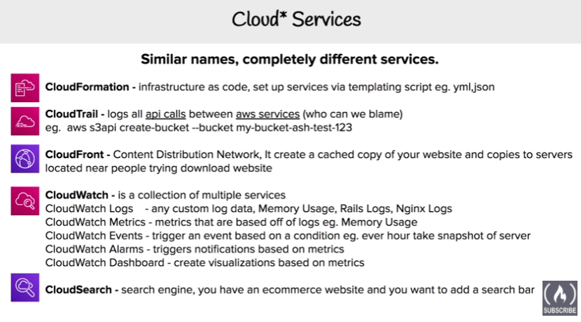Click the bold 'CloudFront' label
Viewport: 581px width, 322px height.
[x=74, y=155]
